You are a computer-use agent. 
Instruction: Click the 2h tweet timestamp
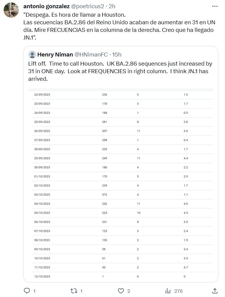(x=112, y=6)
